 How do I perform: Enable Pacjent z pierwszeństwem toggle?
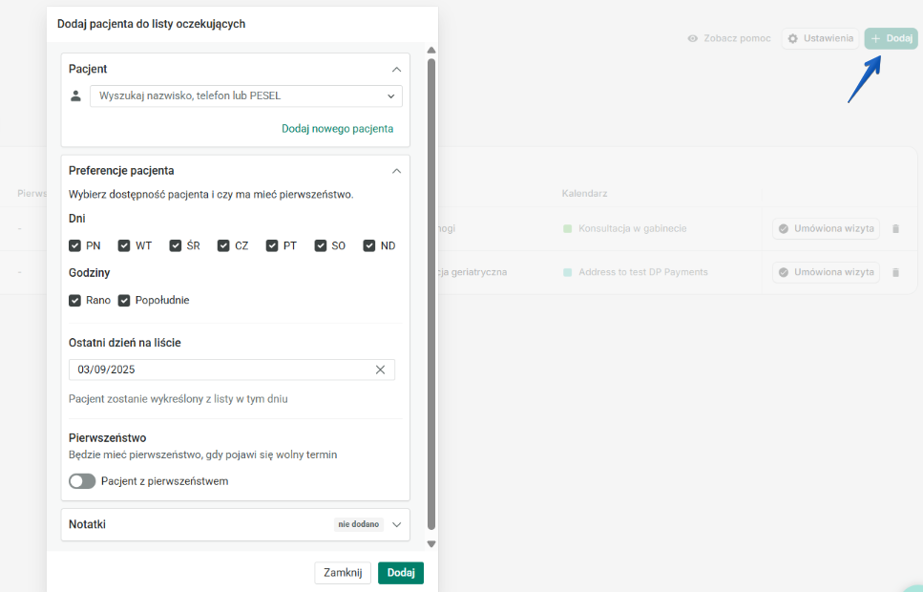[x=82, y=481]
